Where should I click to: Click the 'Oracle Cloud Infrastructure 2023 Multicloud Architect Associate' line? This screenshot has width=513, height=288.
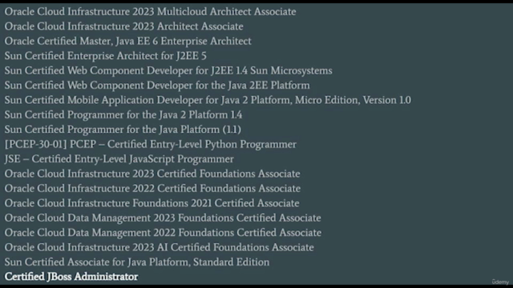(150, 11)
